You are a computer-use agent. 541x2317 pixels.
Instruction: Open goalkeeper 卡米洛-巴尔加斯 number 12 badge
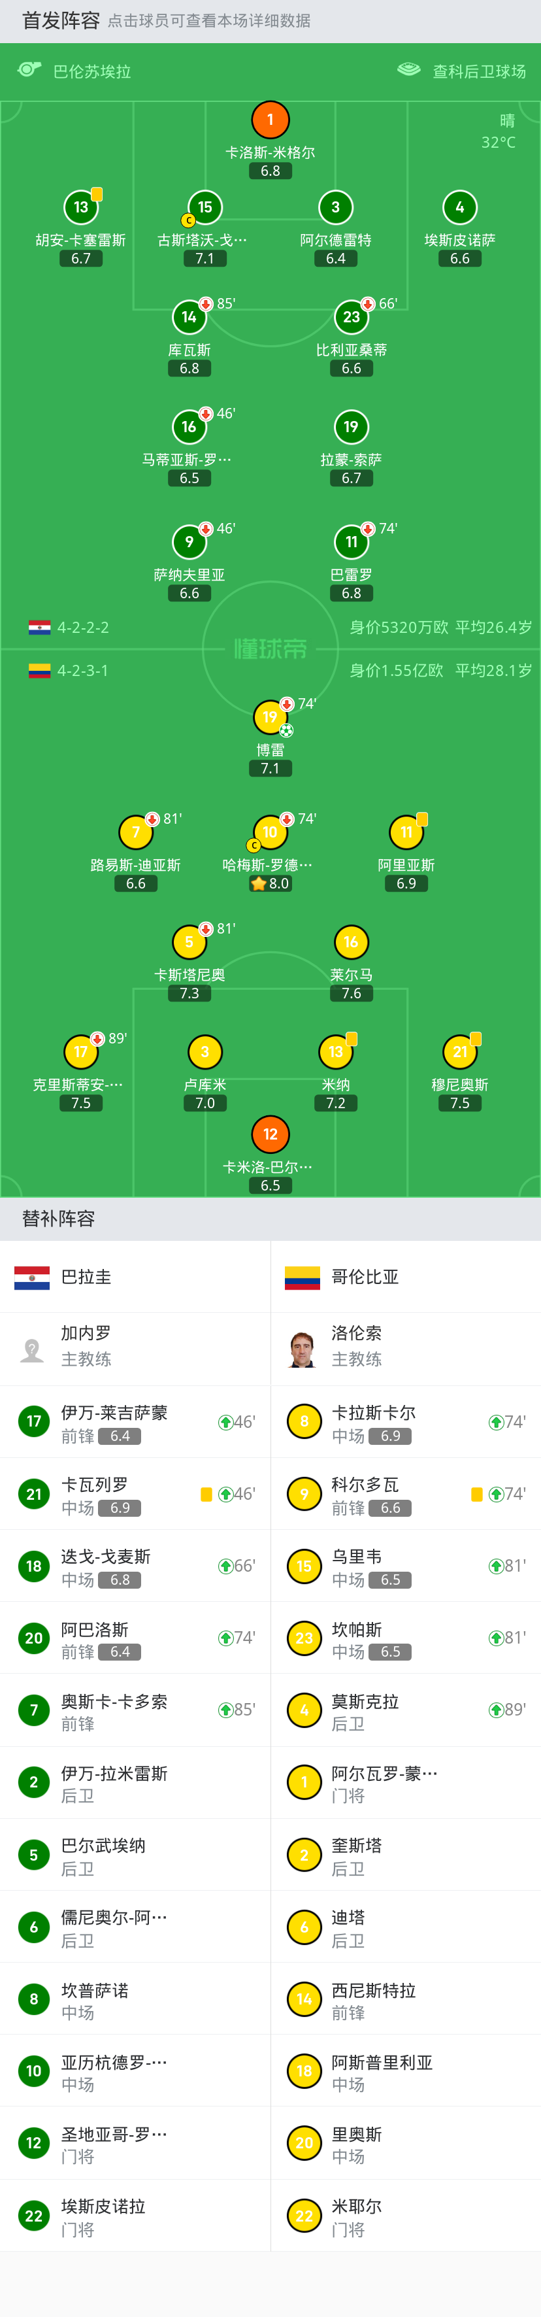click(270, 1134)
